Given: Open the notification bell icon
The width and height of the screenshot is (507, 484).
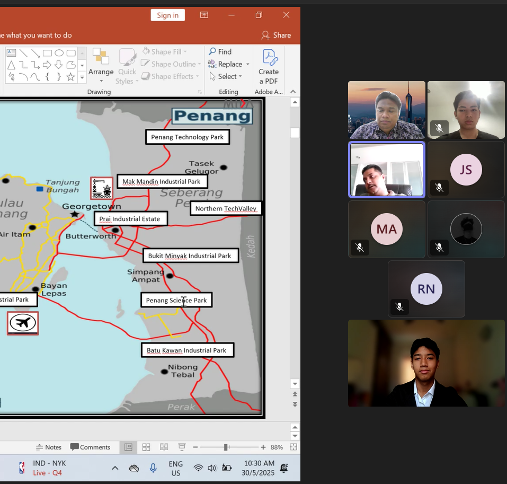Looking at the screenshot, I should [284, 468].
